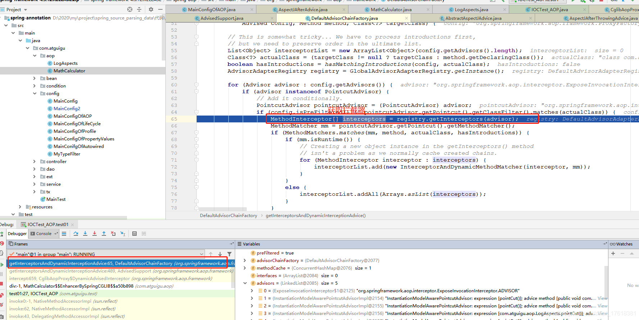Open the Project panel gear options
639x320 pixels.
(151, 9)
